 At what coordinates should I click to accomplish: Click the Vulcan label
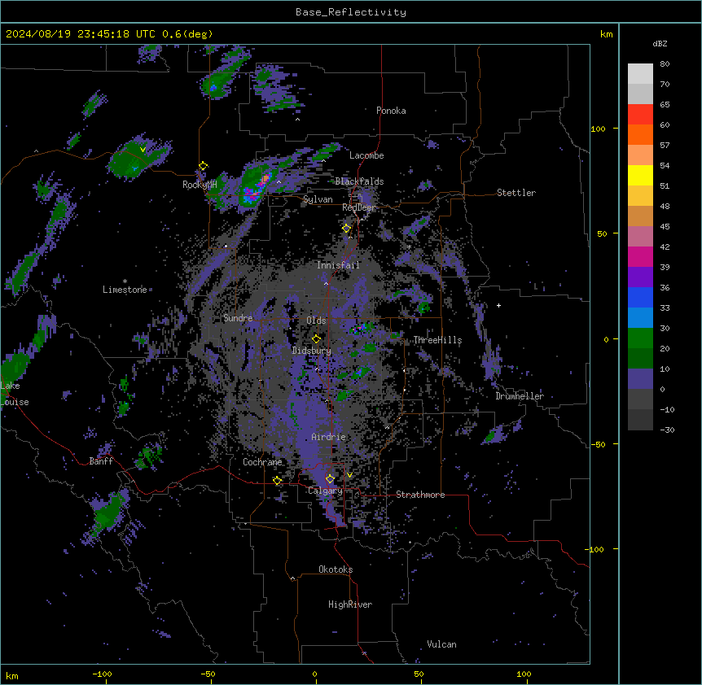pos(442,644)
